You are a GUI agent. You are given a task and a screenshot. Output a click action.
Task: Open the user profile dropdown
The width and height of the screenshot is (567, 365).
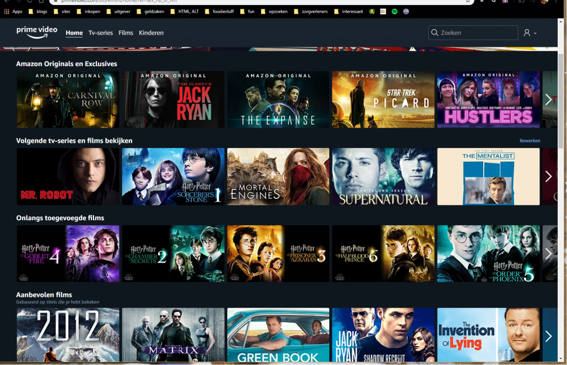click(x=530, y=33)
